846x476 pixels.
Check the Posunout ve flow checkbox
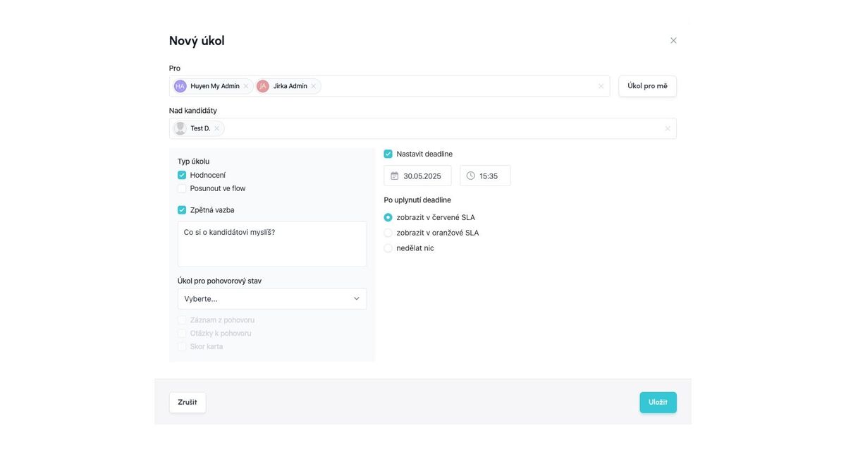(182, 188)
